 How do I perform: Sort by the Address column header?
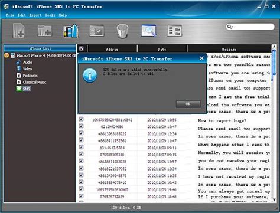[x=112, y=49]
